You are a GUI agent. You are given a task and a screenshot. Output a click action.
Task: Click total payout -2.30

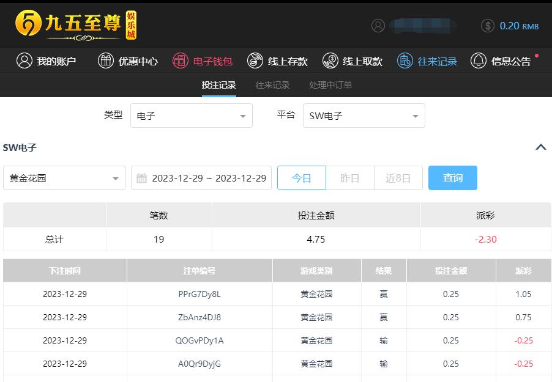coord(485,239)
